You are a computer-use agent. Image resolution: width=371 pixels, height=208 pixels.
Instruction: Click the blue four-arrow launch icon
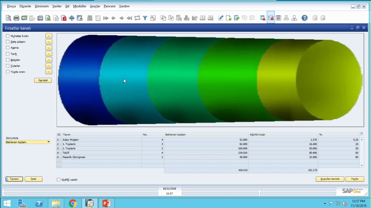(x=72, y=18)
